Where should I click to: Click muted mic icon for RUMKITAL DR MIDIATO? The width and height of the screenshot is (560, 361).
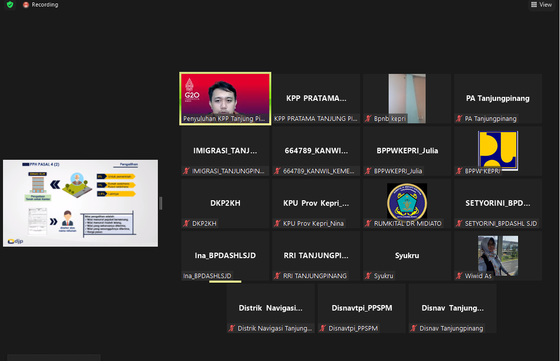[369, 224]
